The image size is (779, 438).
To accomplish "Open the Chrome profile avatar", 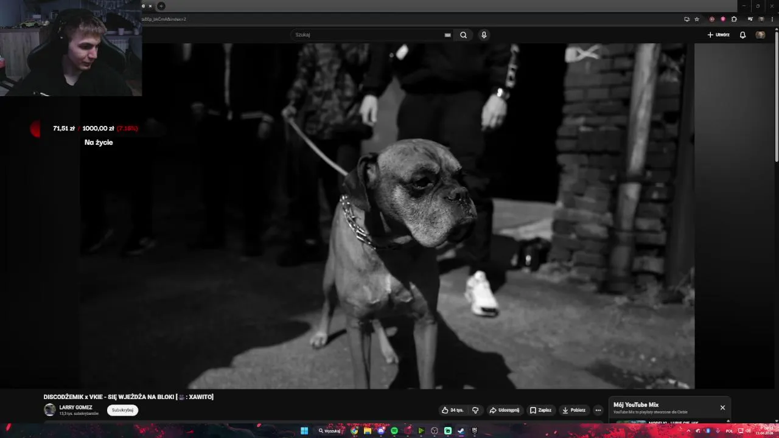I will coord(761,19).
